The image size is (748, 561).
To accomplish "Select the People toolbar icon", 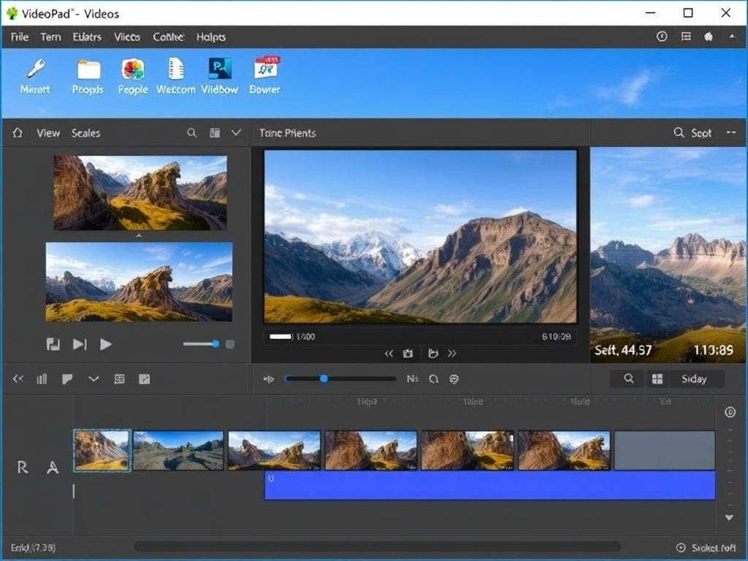I will [x=132, y=73].
